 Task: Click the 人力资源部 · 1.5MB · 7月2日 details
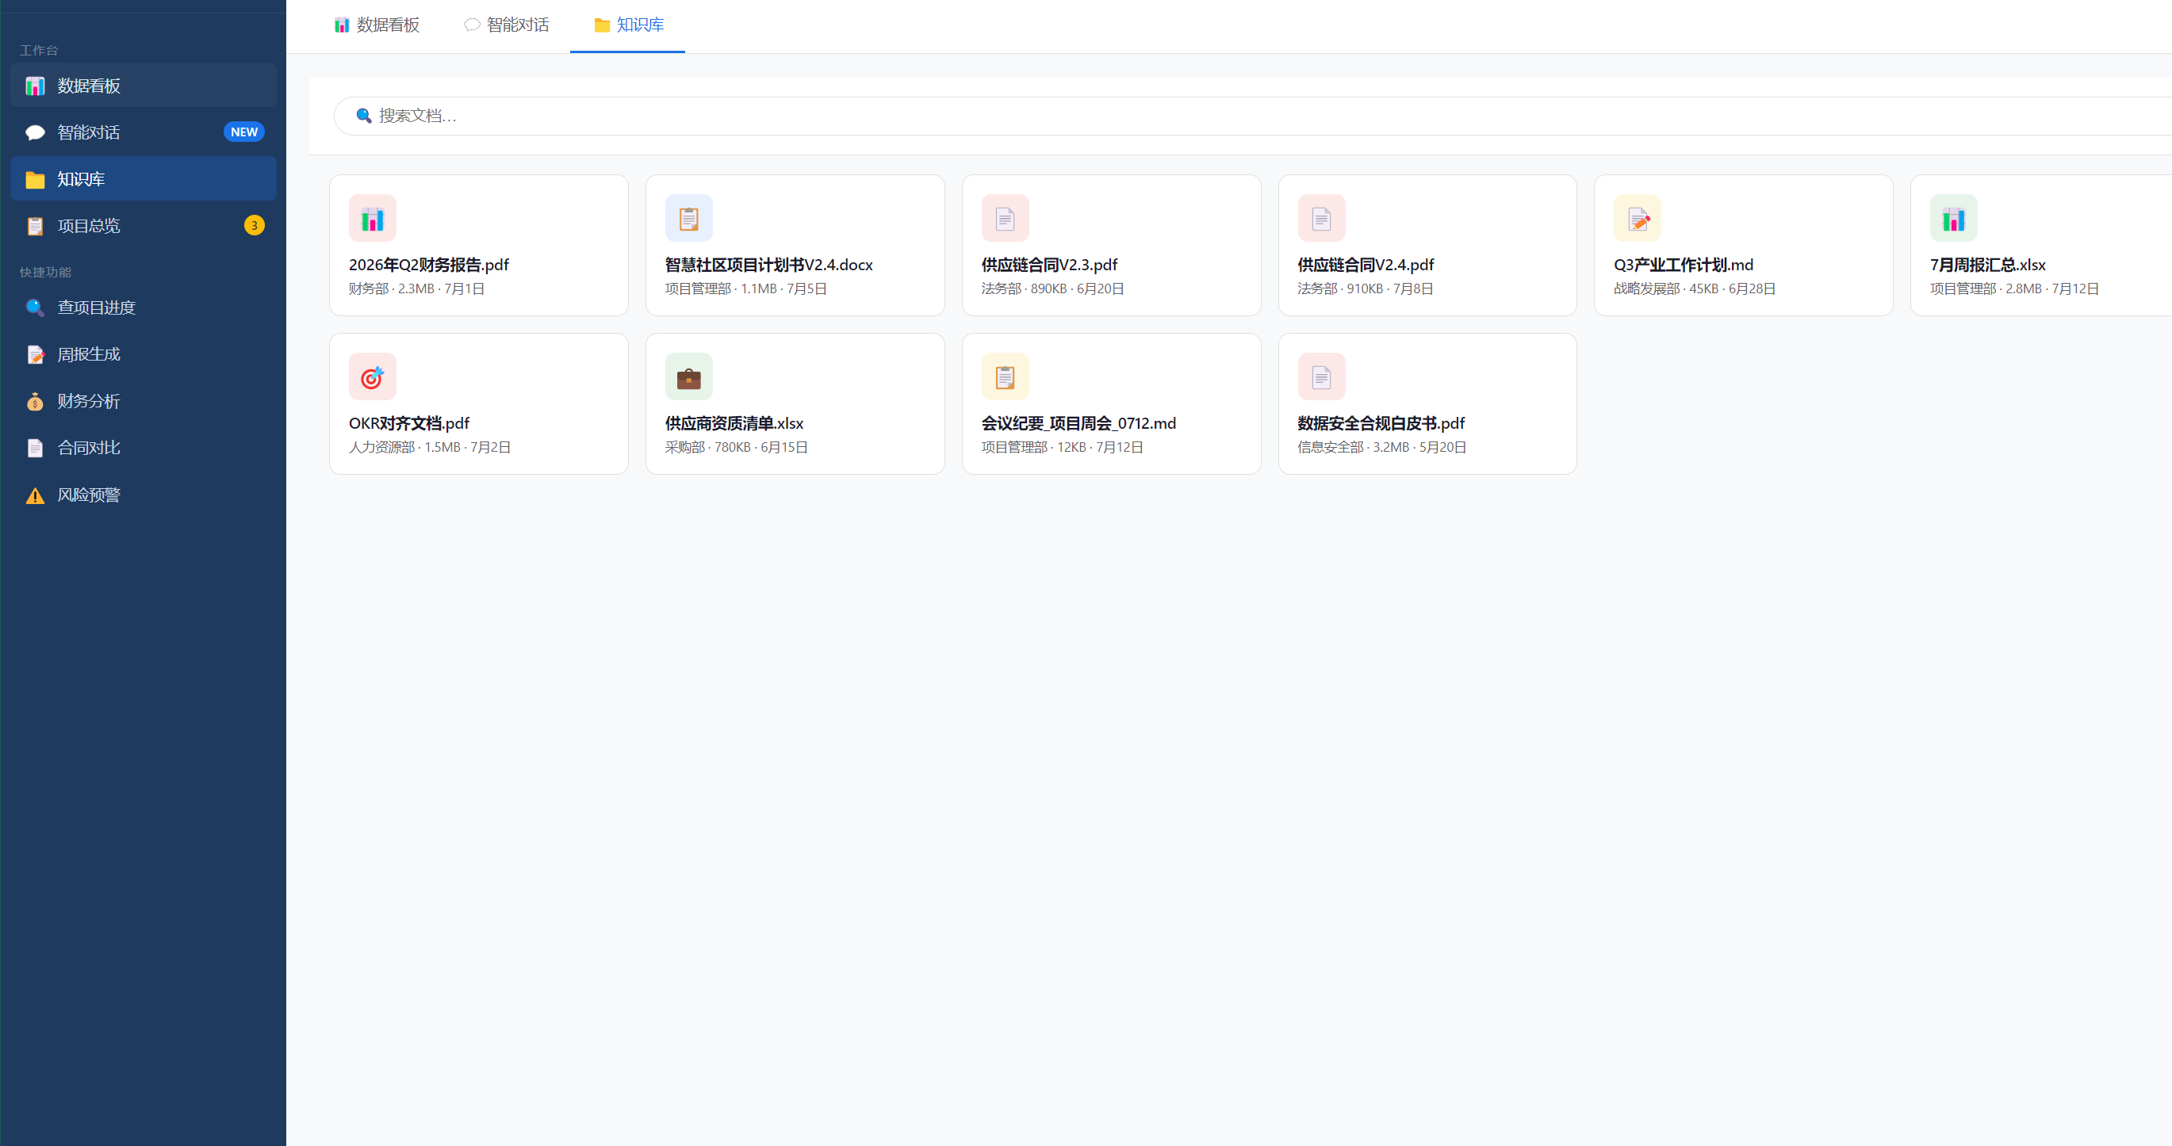430,448
